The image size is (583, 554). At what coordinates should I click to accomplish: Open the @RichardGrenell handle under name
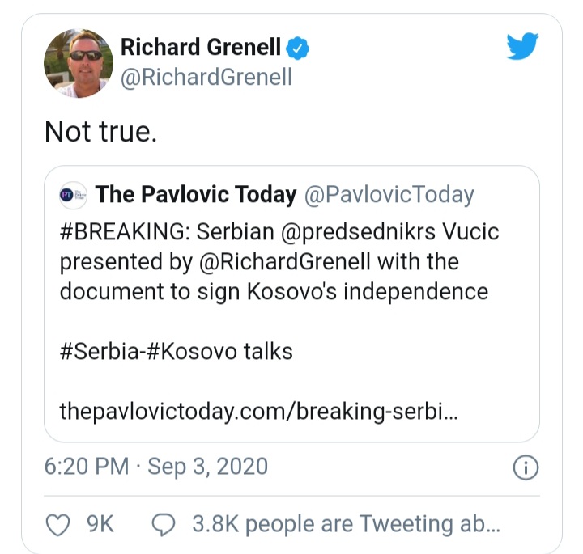pos(206,78)
